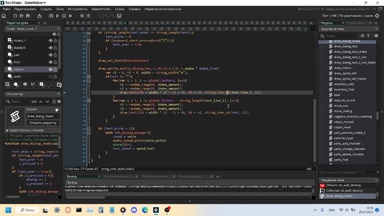Image resolution: width=384 pixels, height=216 pixels.
Task: Expand the Layers - Ruins_room_1 dropdown
Action: (58, 29)
